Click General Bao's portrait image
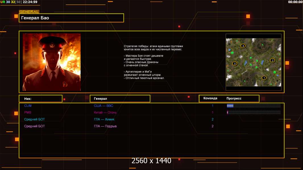303x170 pixels. 52,62
